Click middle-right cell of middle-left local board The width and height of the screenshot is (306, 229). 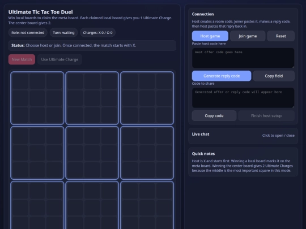coord(54,153)
